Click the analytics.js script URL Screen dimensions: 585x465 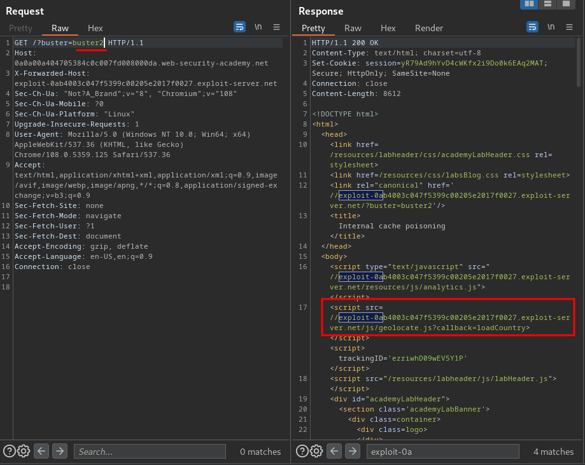pyautogui.click(x=449, y=282)
